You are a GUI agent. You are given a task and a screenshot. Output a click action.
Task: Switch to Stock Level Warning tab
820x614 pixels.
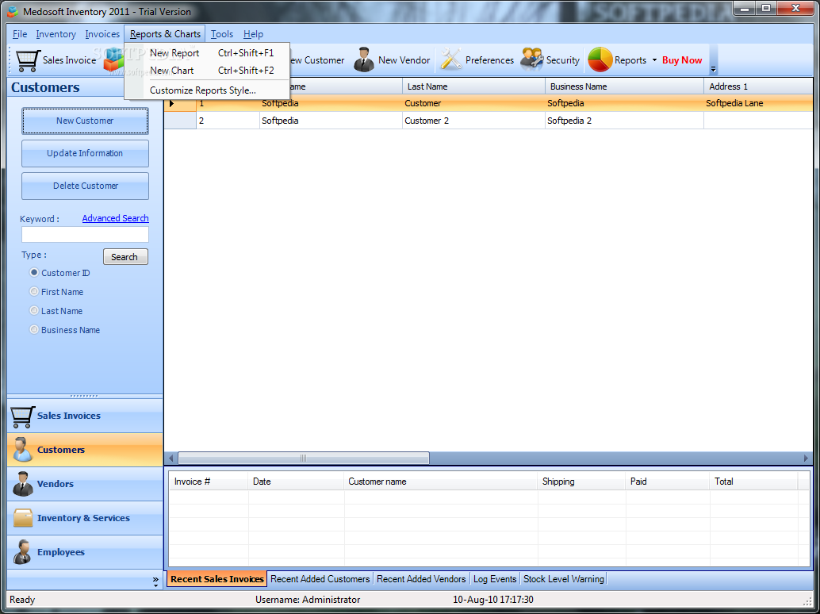click(564, 579)
